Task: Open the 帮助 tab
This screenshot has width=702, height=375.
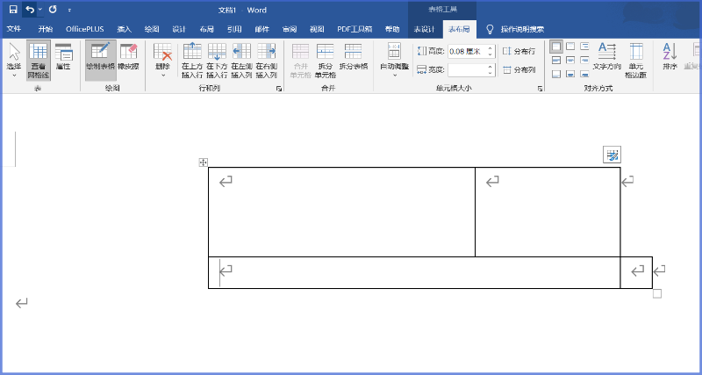Action: click(x=392, y=29)
